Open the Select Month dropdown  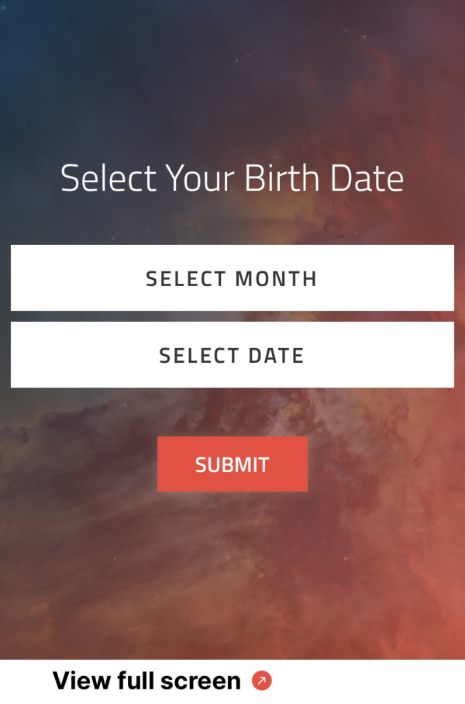click(x=232, y=278)
